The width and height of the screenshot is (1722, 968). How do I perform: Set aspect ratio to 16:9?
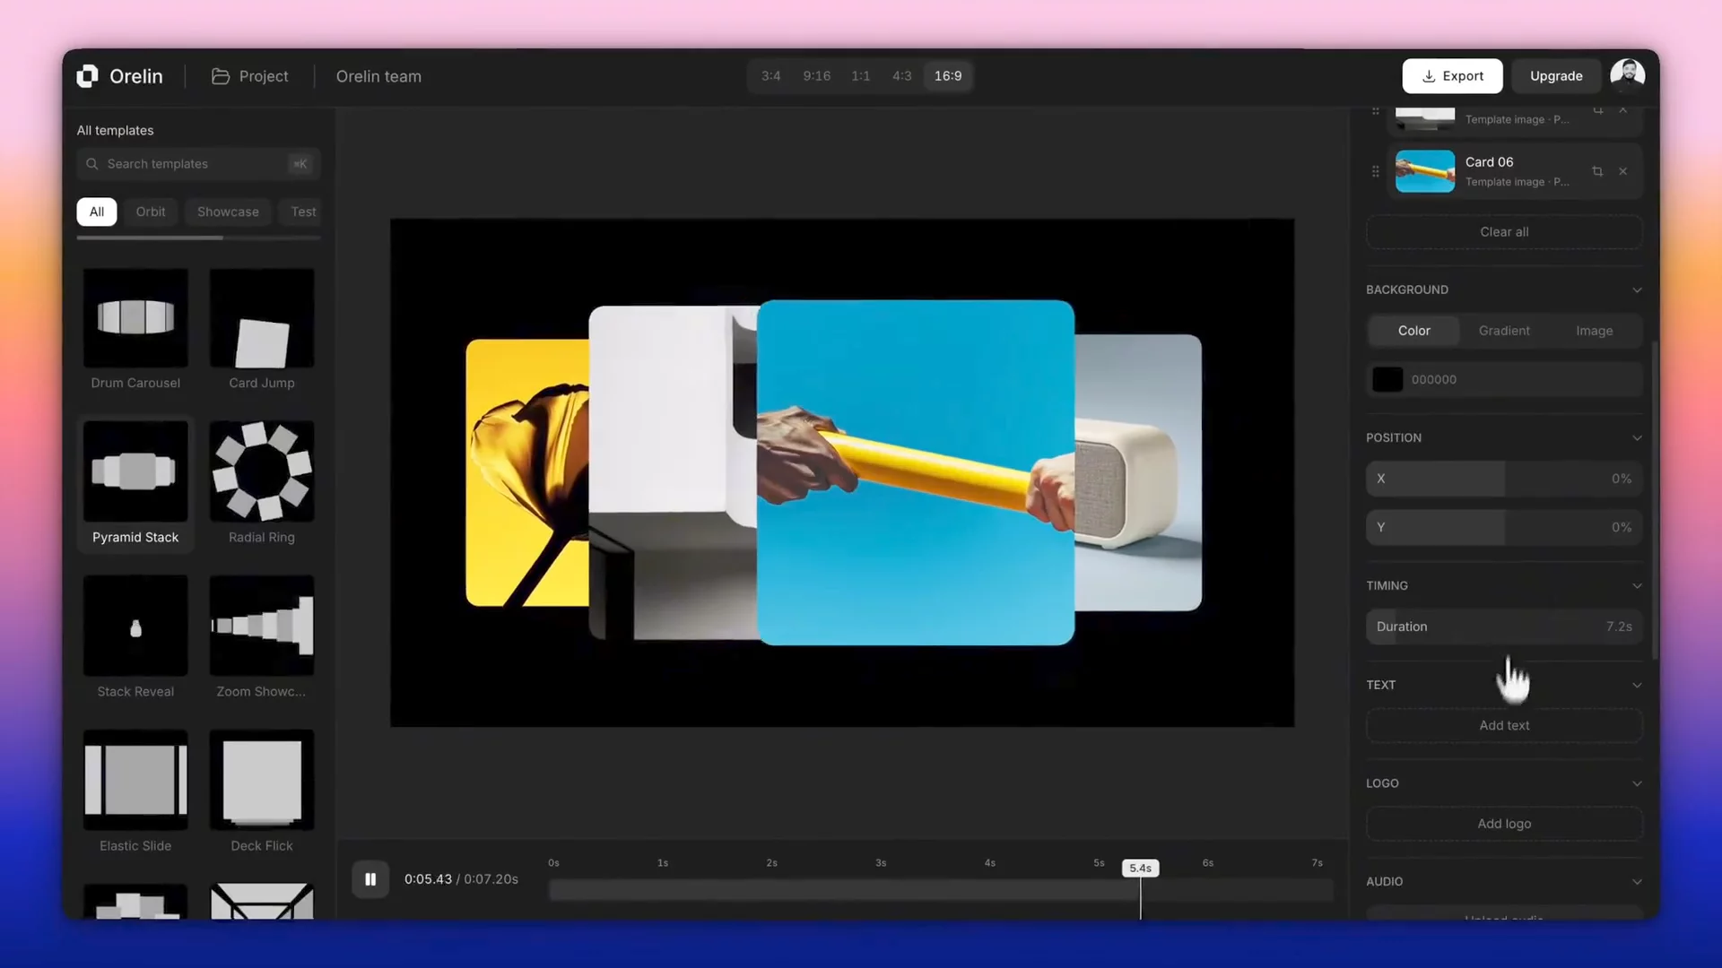click(x=948, y=76)
